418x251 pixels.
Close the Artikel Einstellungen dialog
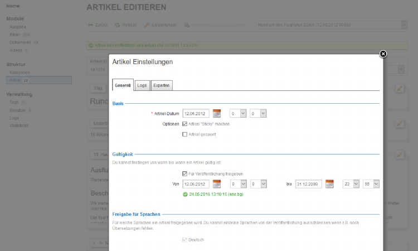coord(383,54)
